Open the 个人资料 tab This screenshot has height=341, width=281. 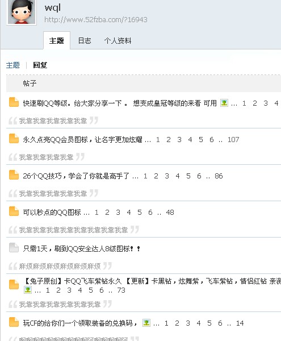[118, 41]
